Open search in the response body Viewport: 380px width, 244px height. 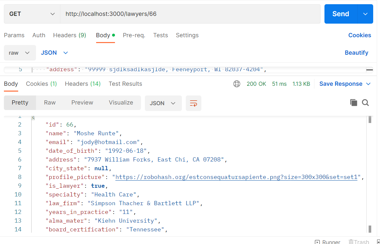coord(365,103)
